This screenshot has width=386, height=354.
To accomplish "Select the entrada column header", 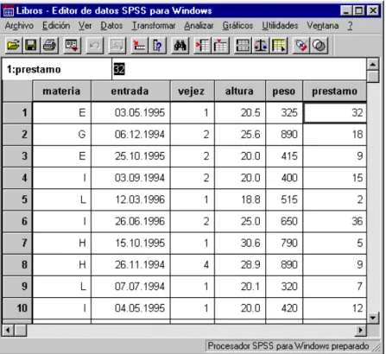I will point(130,92).
